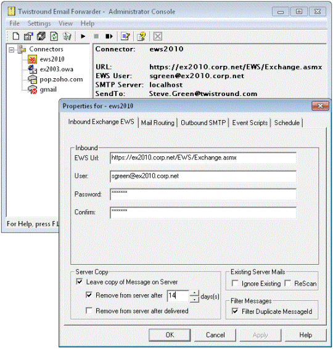Stop the connector with the square icon
Viewport: 333px width, 349px height.
point(96,36)
